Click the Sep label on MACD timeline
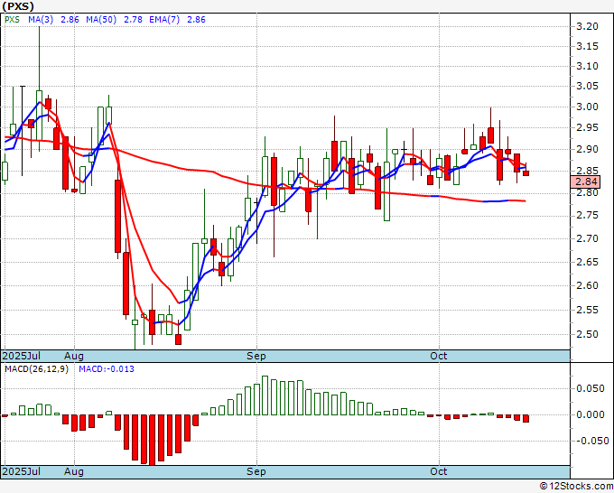 click(257, 471)
